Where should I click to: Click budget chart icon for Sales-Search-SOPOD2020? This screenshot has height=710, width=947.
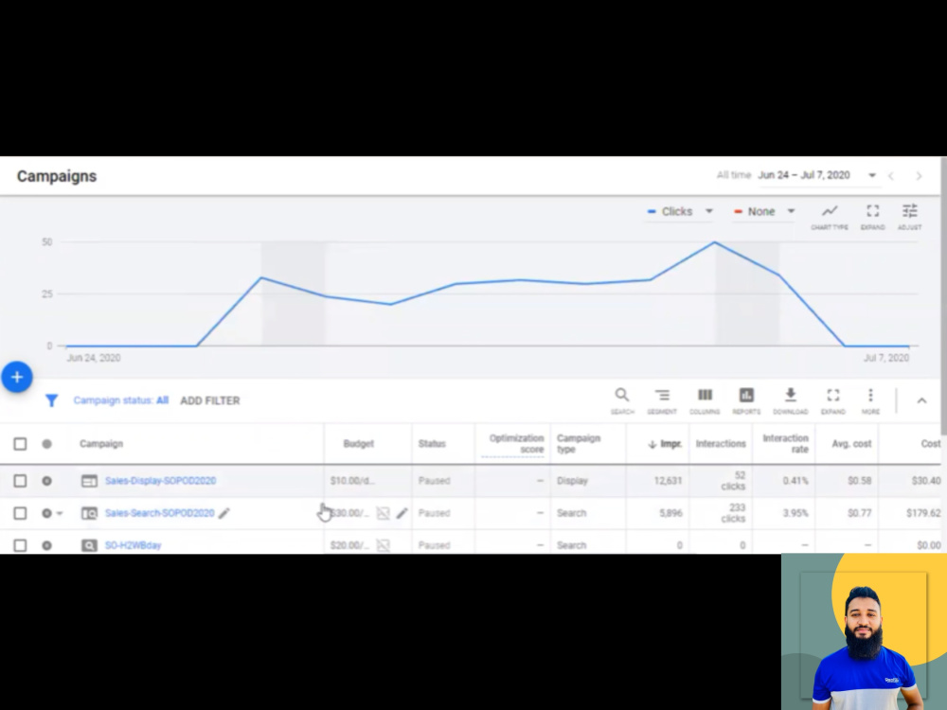pyautogui.click(x=383, y=513)
